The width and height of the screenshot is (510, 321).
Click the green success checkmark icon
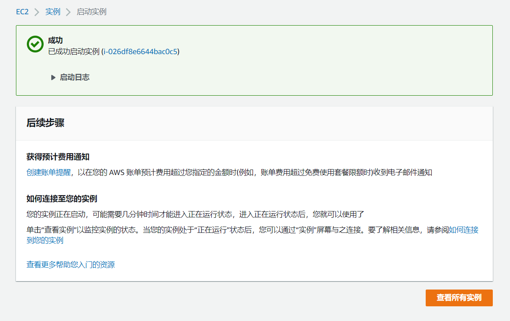35,44
